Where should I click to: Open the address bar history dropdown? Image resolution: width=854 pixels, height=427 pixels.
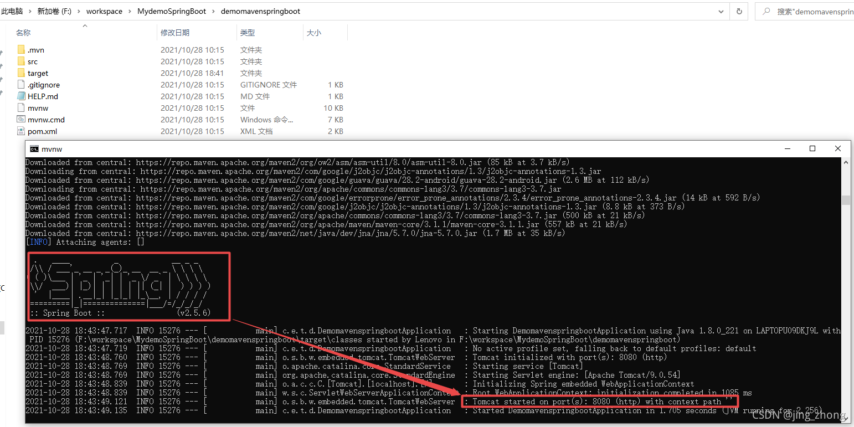coord(721,11)
